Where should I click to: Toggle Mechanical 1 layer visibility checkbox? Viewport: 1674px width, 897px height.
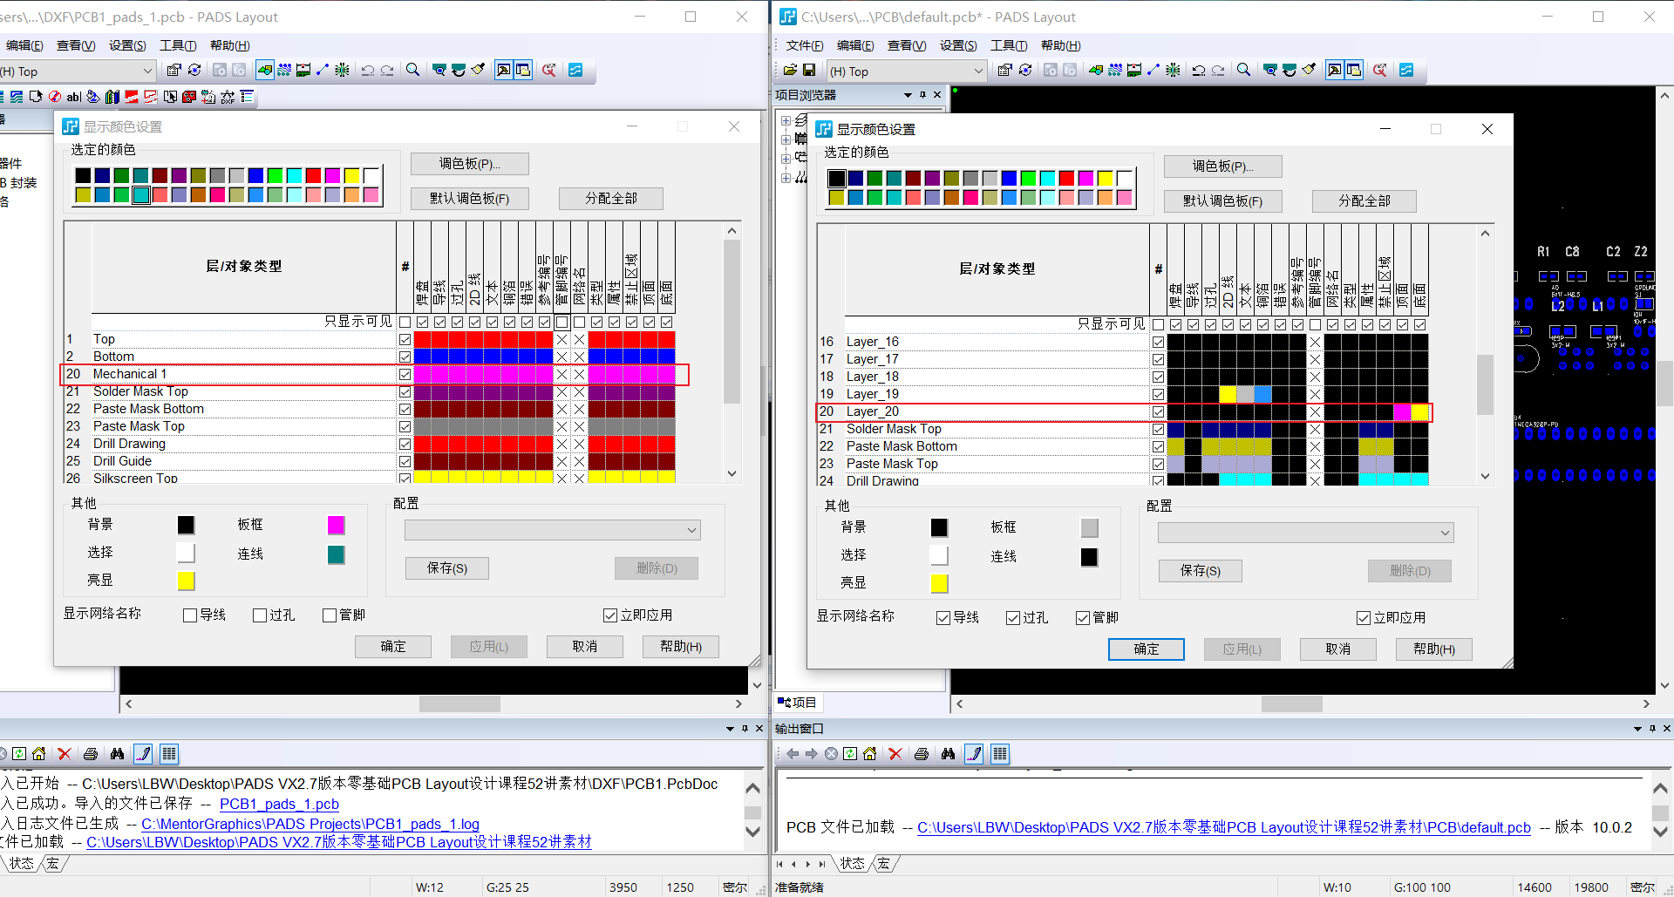[x=405, y=374]
